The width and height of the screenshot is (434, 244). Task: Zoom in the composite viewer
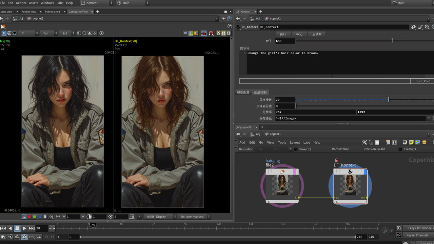[79, 33]
